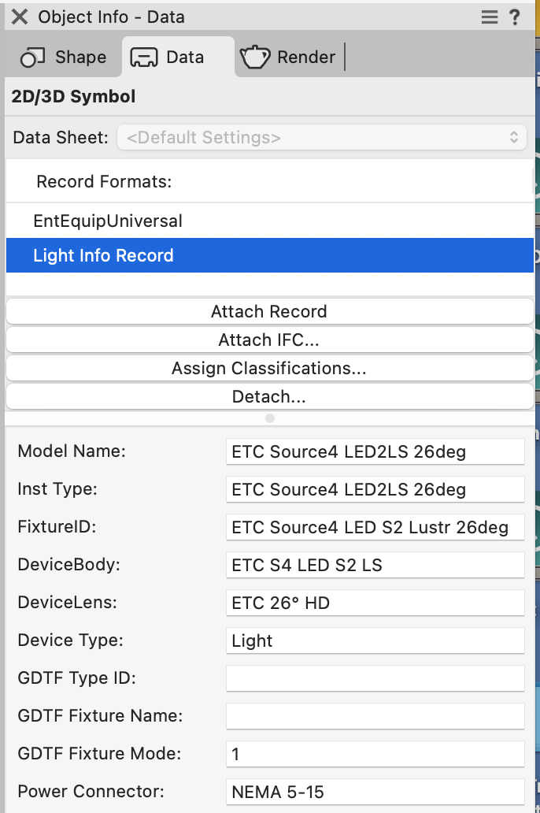Viewport: 540px width, 813px height.
Task: Click the Detach button
Action: [269, 397]
